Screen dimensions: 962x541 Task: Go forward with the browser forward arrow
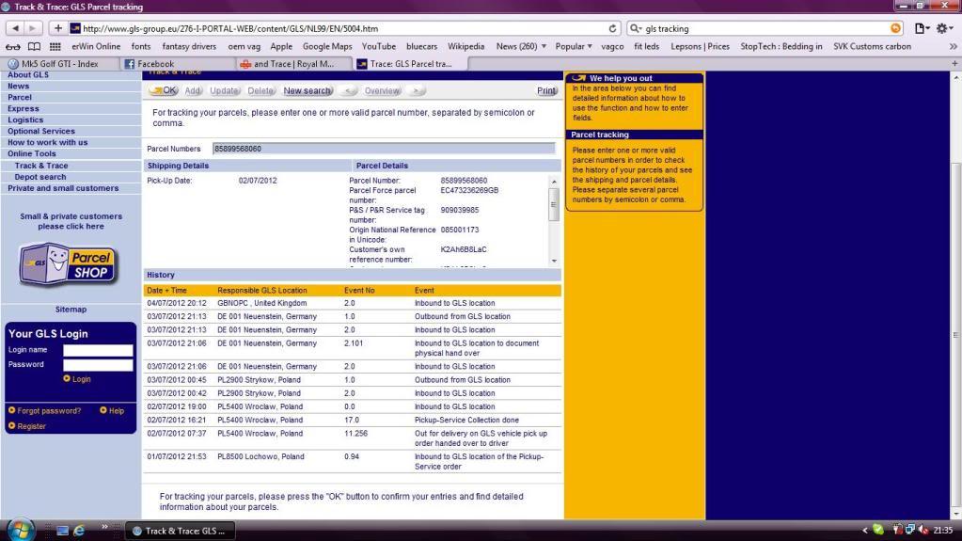(x=33, y=28)
